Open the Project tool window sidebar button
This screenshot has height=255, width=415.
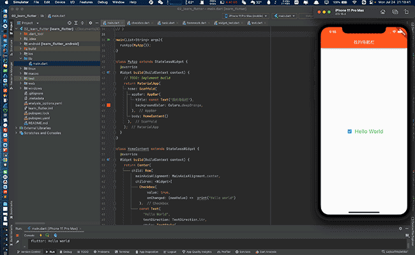[11, 28]
